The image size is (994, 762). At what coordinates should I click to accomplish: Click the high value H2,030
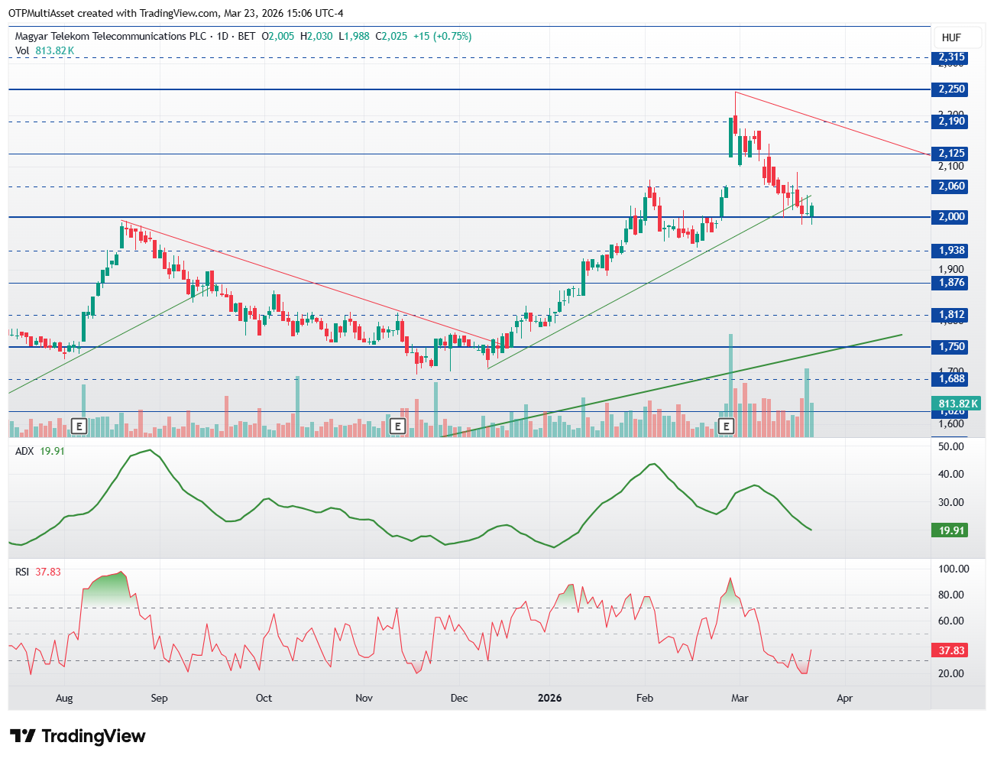tap(316, 36)
